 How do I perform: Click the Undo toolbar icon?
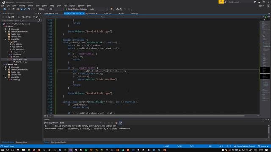click(x=29, y=9)
